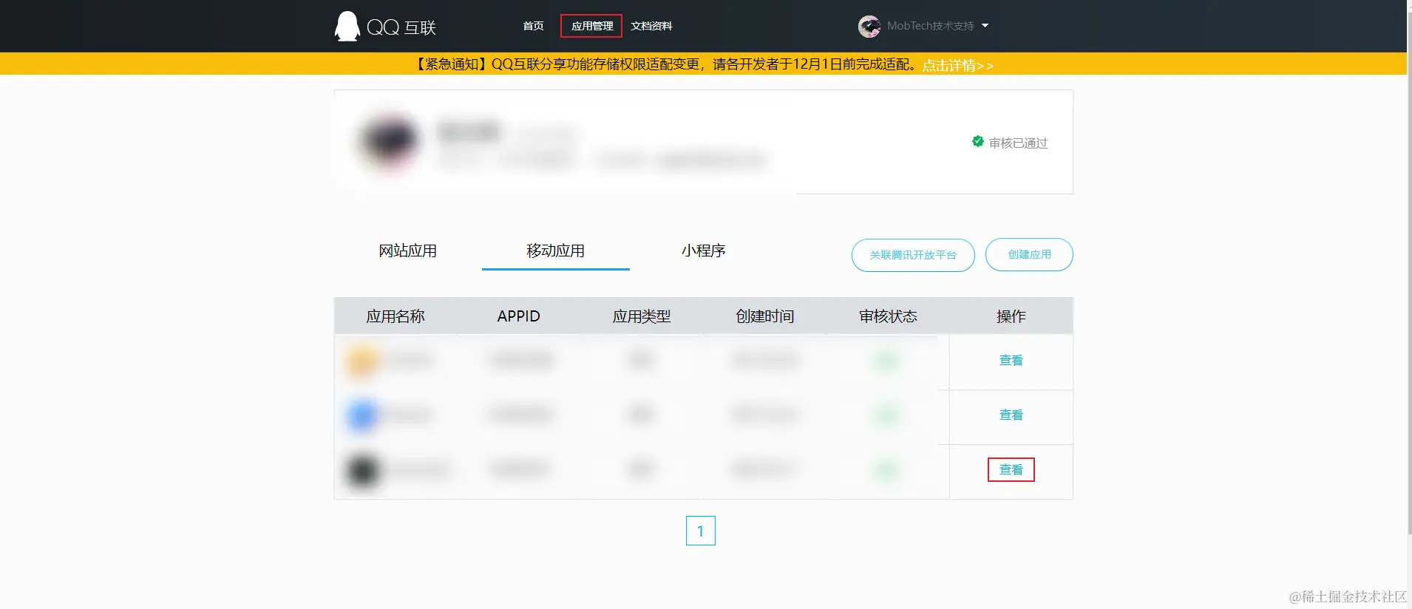Click the 创建时间 column header
Viewport: 1412px width, 609px height.
765,316
